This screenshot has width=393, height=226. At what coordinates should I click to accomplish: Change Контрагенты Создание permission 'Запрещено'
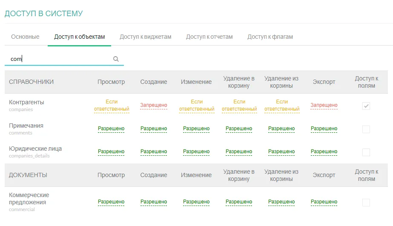[x=154, y=105]
